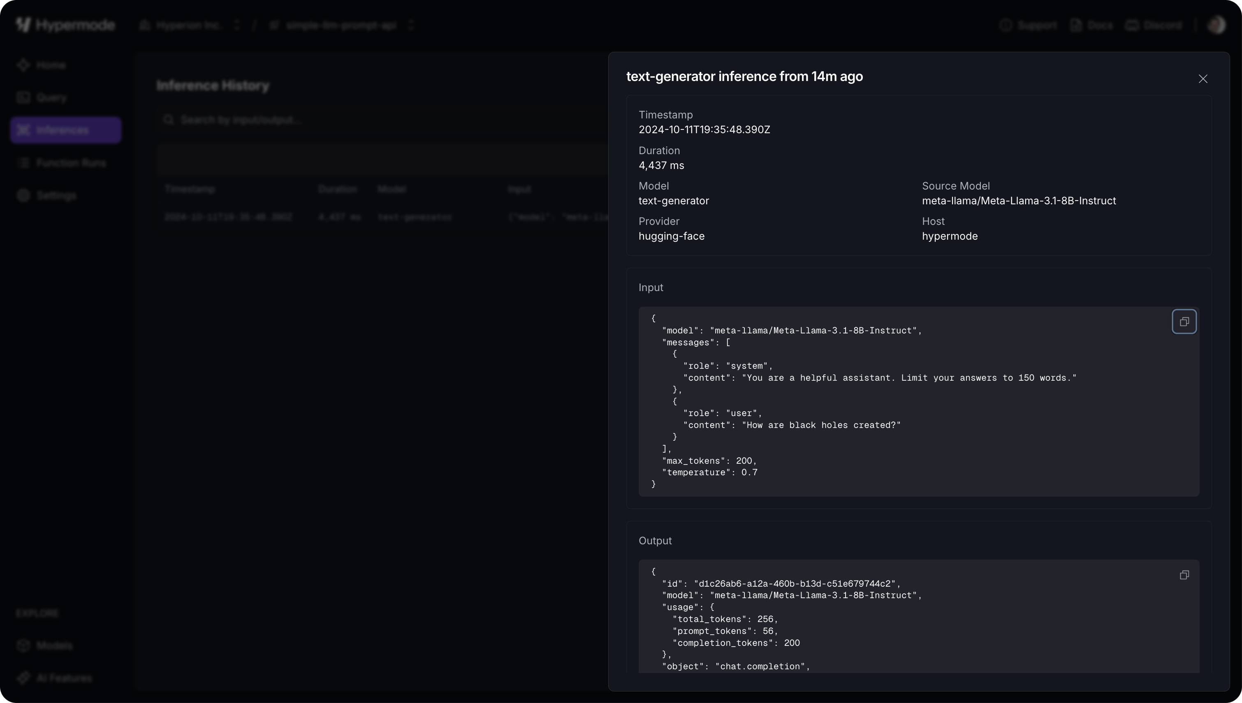Select the Inference History heading area
Image resolution: width=1242 pixels, height=703 pixels.
coord(213,86)
